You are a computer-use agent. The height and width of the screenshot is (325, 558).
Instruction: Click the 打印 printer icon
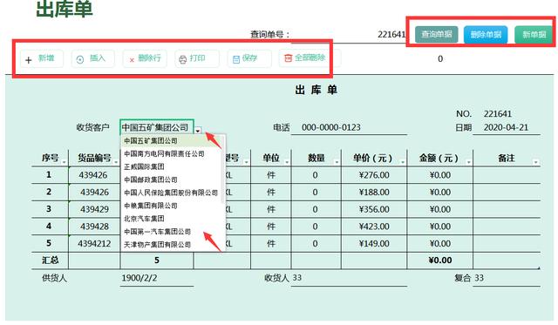pos(182,60)
